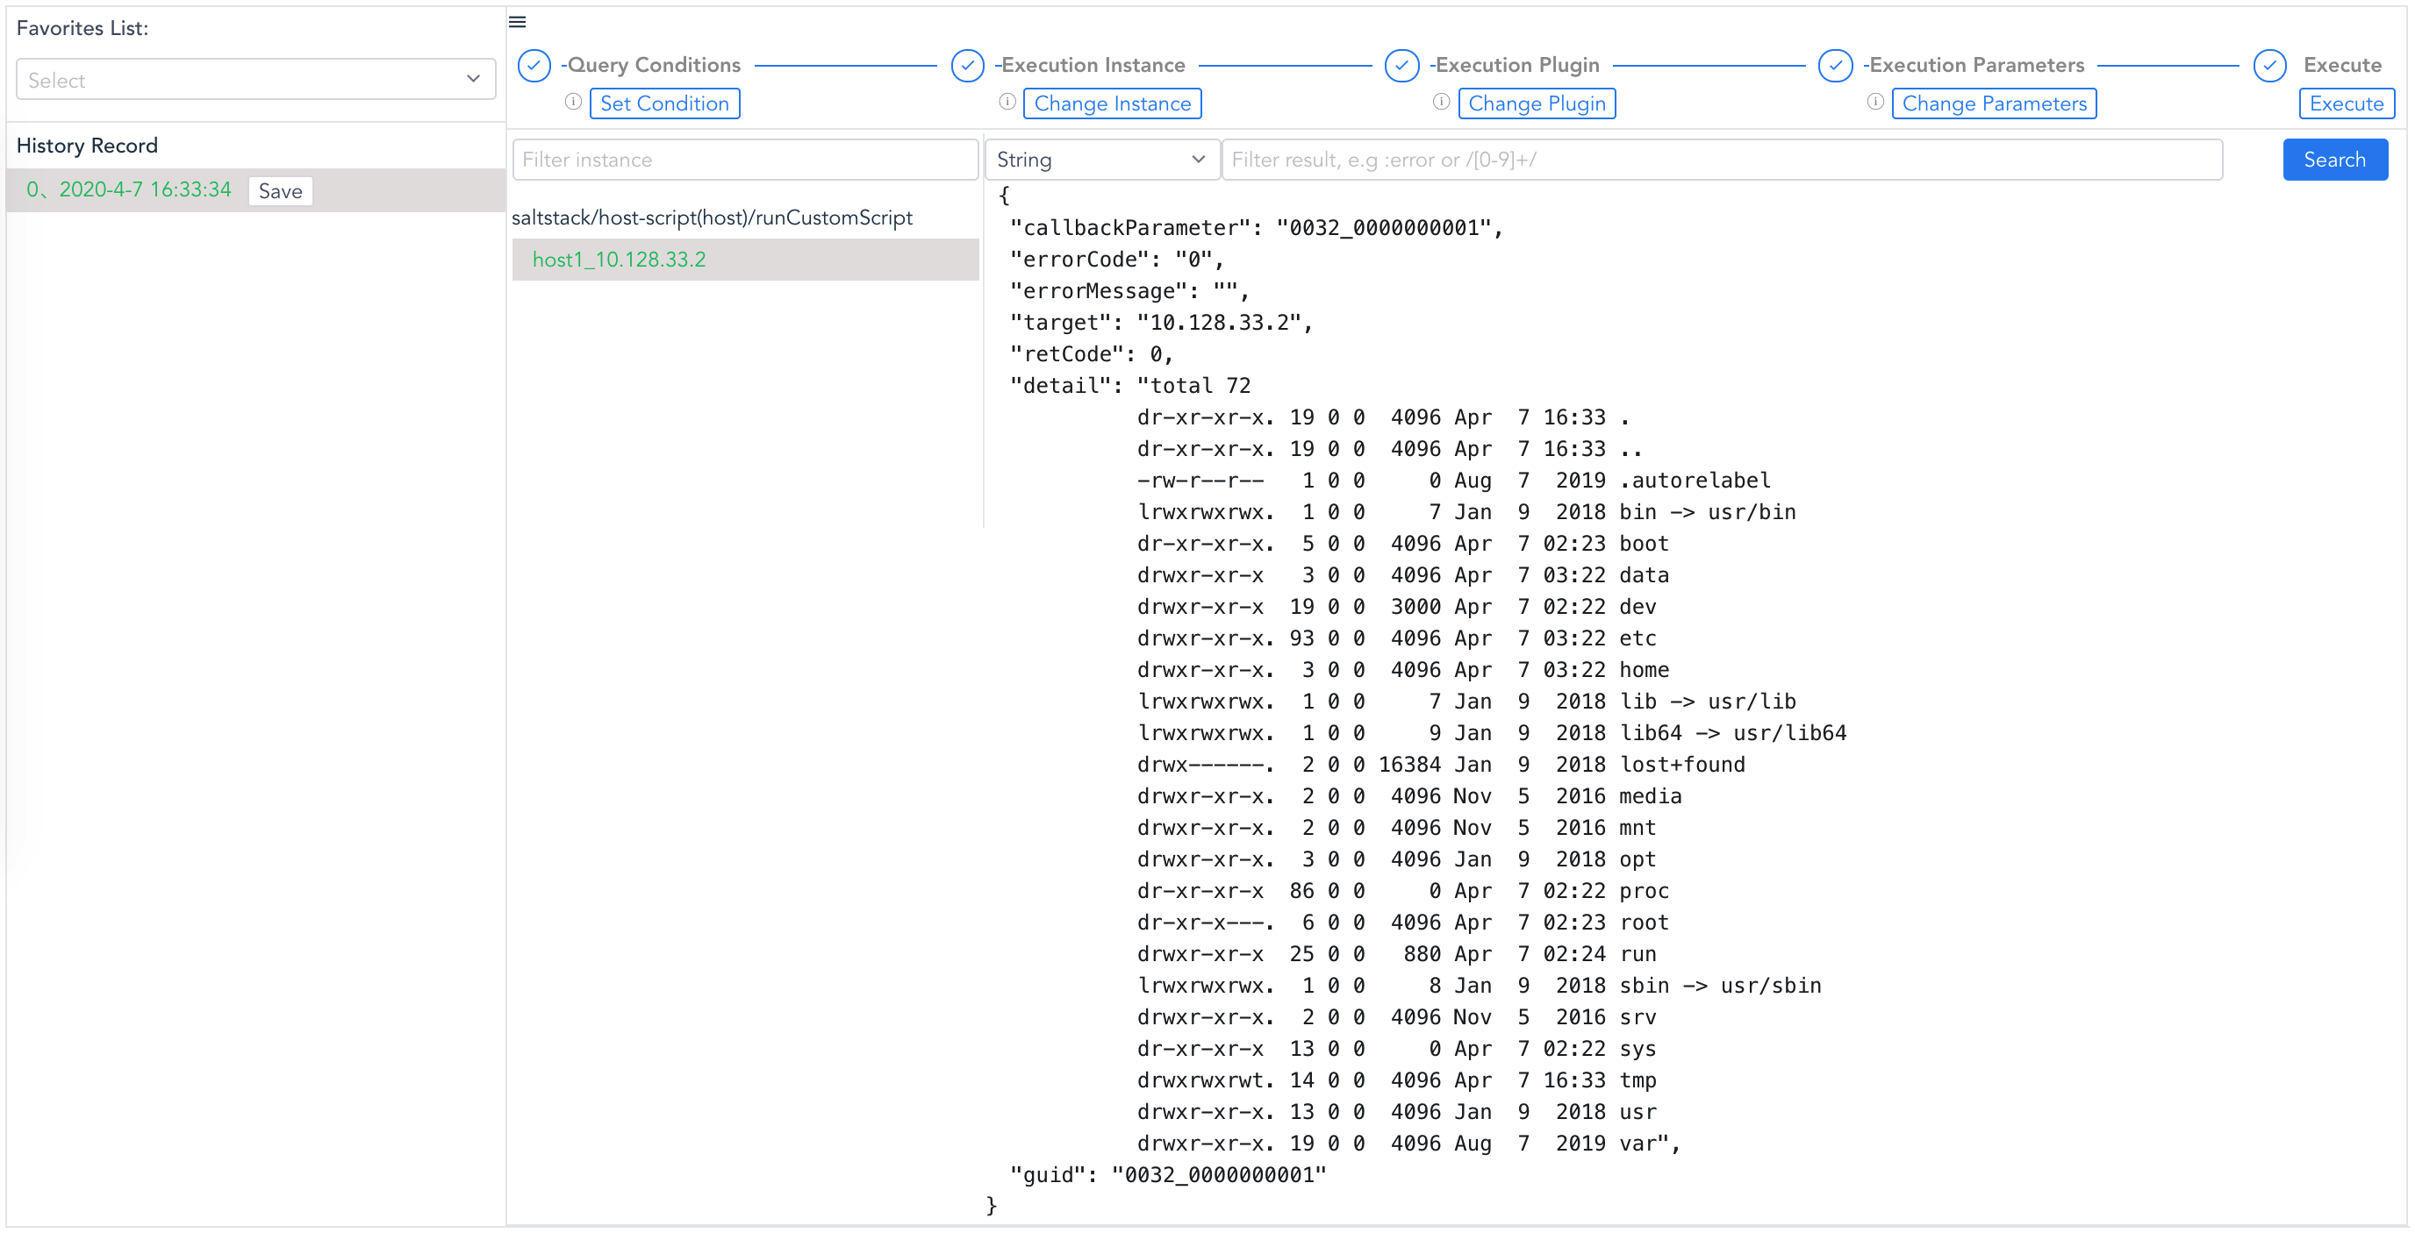Click the Change Instance button
This screenshot has height=1233, width=2415.
click(1112, 103)
